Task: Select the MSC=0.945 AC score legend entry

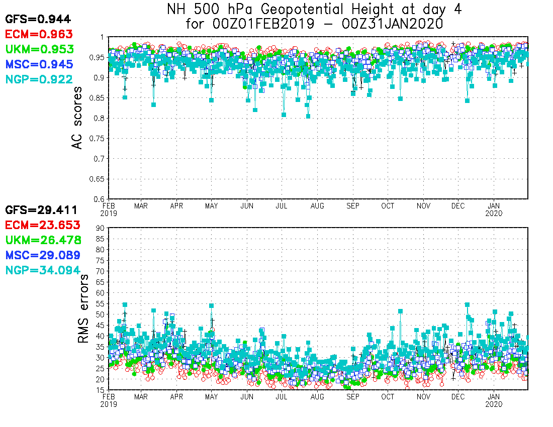Action: click(39, 64)
